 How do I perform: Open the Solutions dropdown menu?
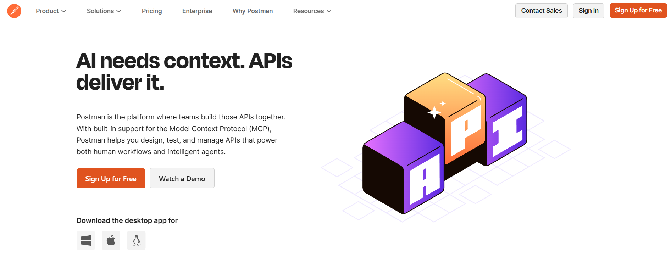[104, 11]
